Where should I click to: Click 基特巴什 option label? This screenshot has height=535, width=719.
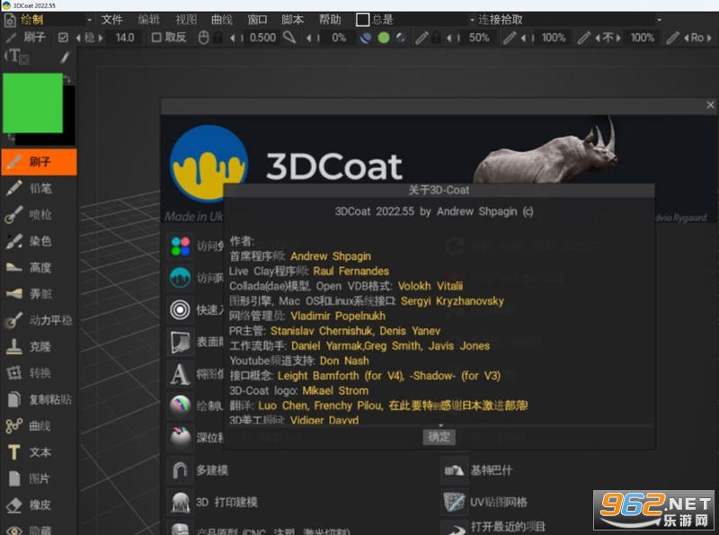pyautogui.click(x=491, y=470)
